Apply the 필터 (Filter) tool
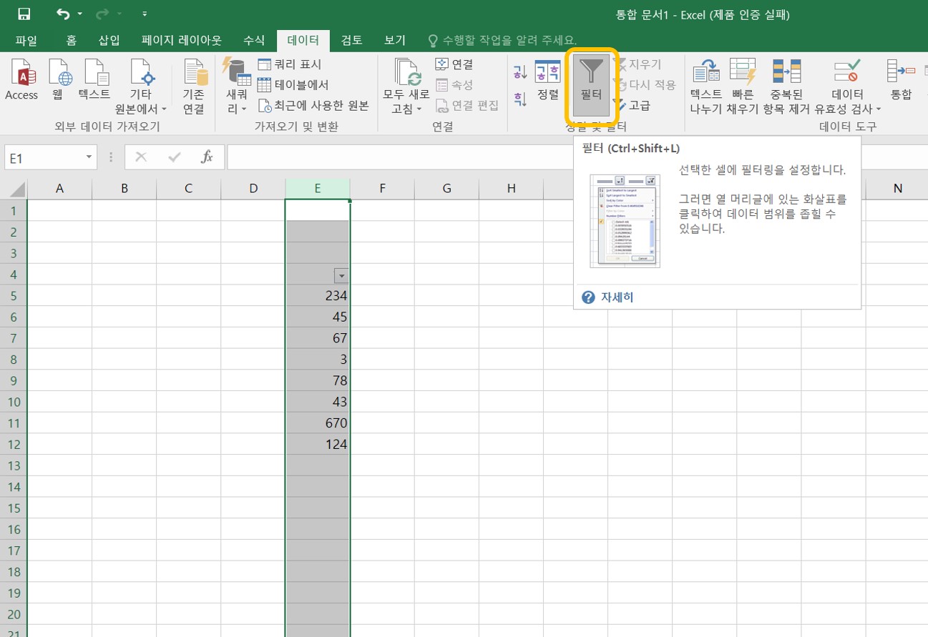 591,84
